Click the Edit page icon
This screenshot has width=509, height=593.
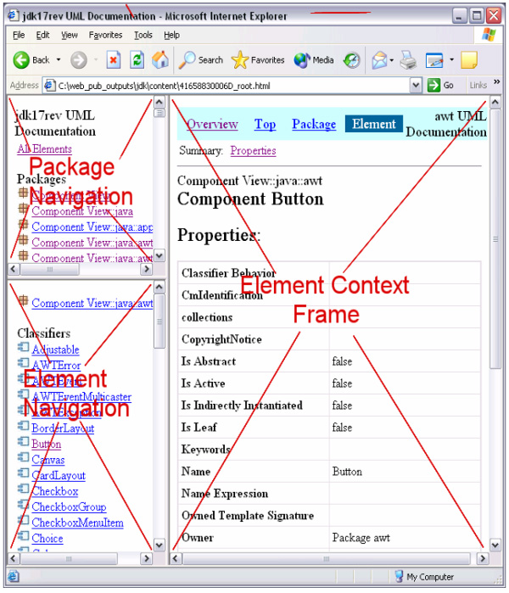[434, 59]
